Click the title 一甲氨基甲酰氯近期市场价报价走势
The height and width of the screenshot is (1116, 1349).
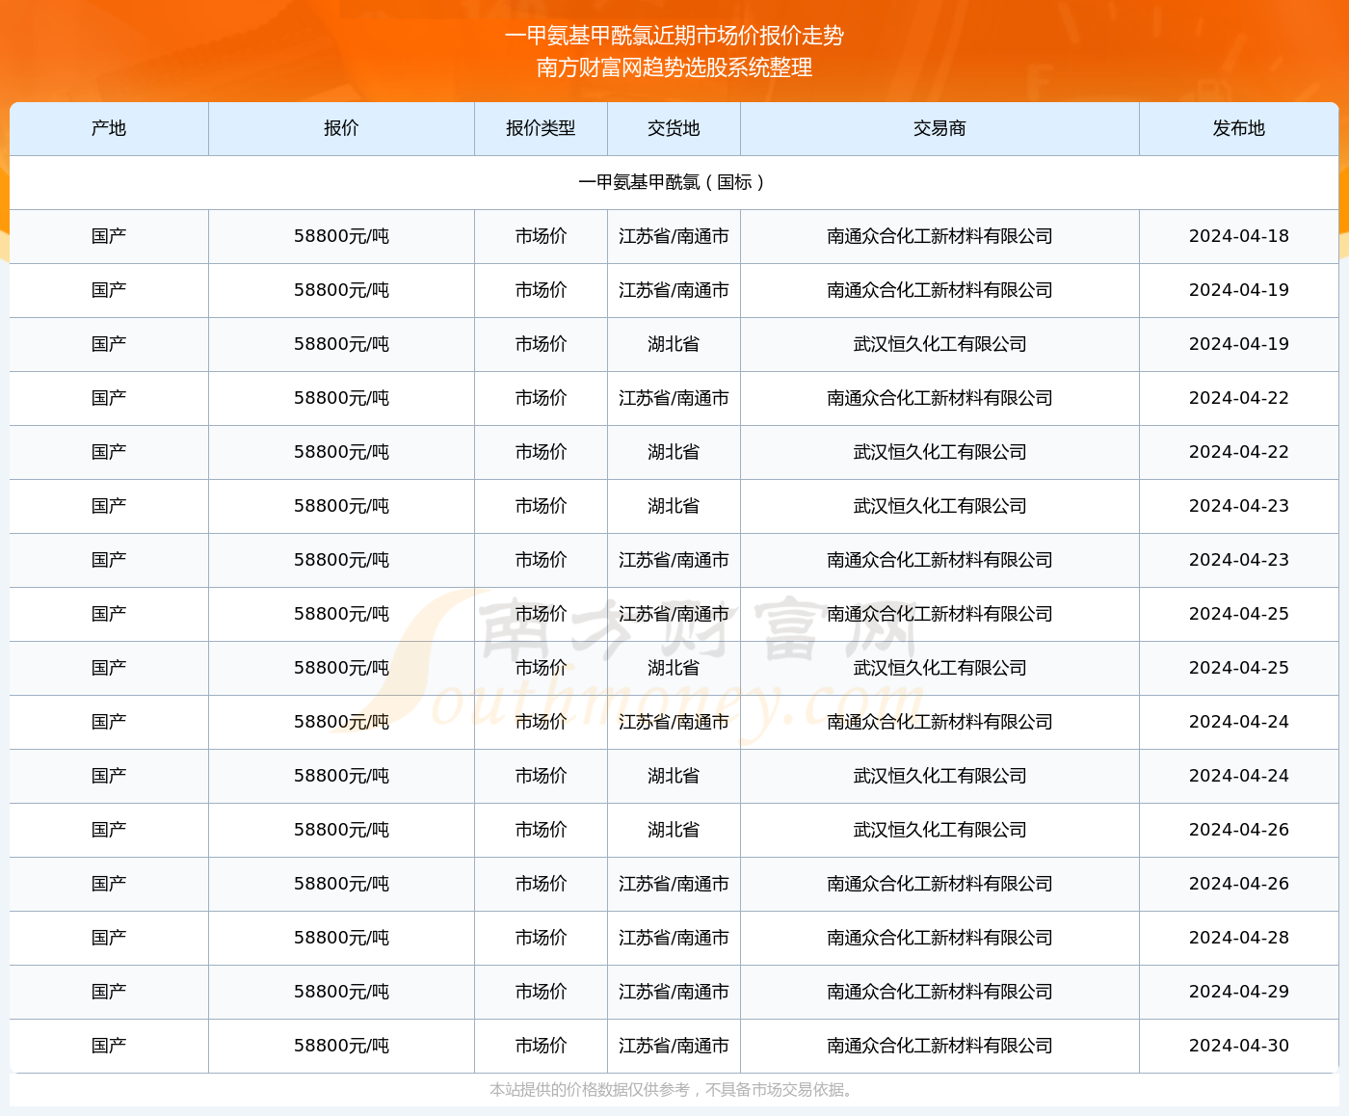click(674, 36)
